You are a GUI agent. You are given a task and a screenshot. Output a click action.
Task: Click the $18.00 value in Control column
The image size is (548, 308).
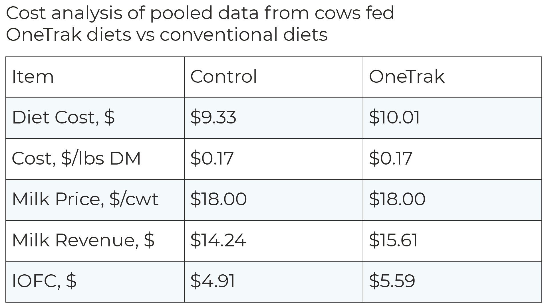(x=218, y=199)
